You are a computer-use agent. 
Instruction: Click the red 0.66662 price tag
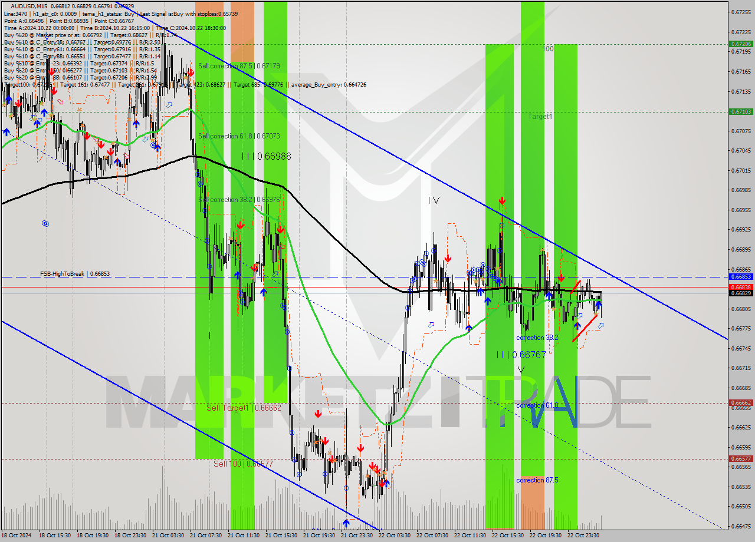click(741, 402)
